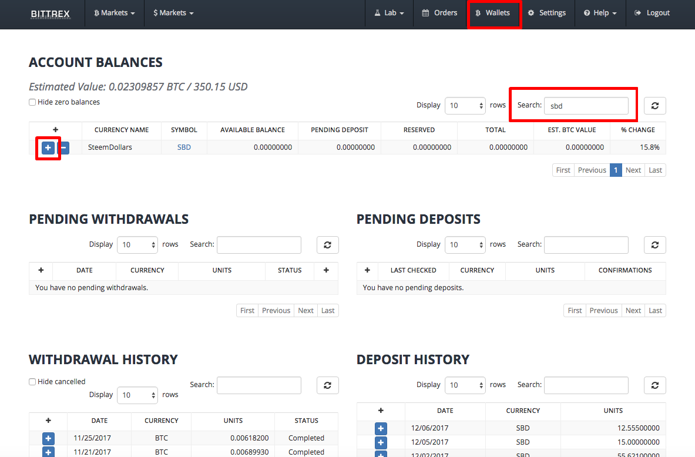Click Logout in the navigation bar
This screenshot has width=695, height=457.
(x=653, y=13)
